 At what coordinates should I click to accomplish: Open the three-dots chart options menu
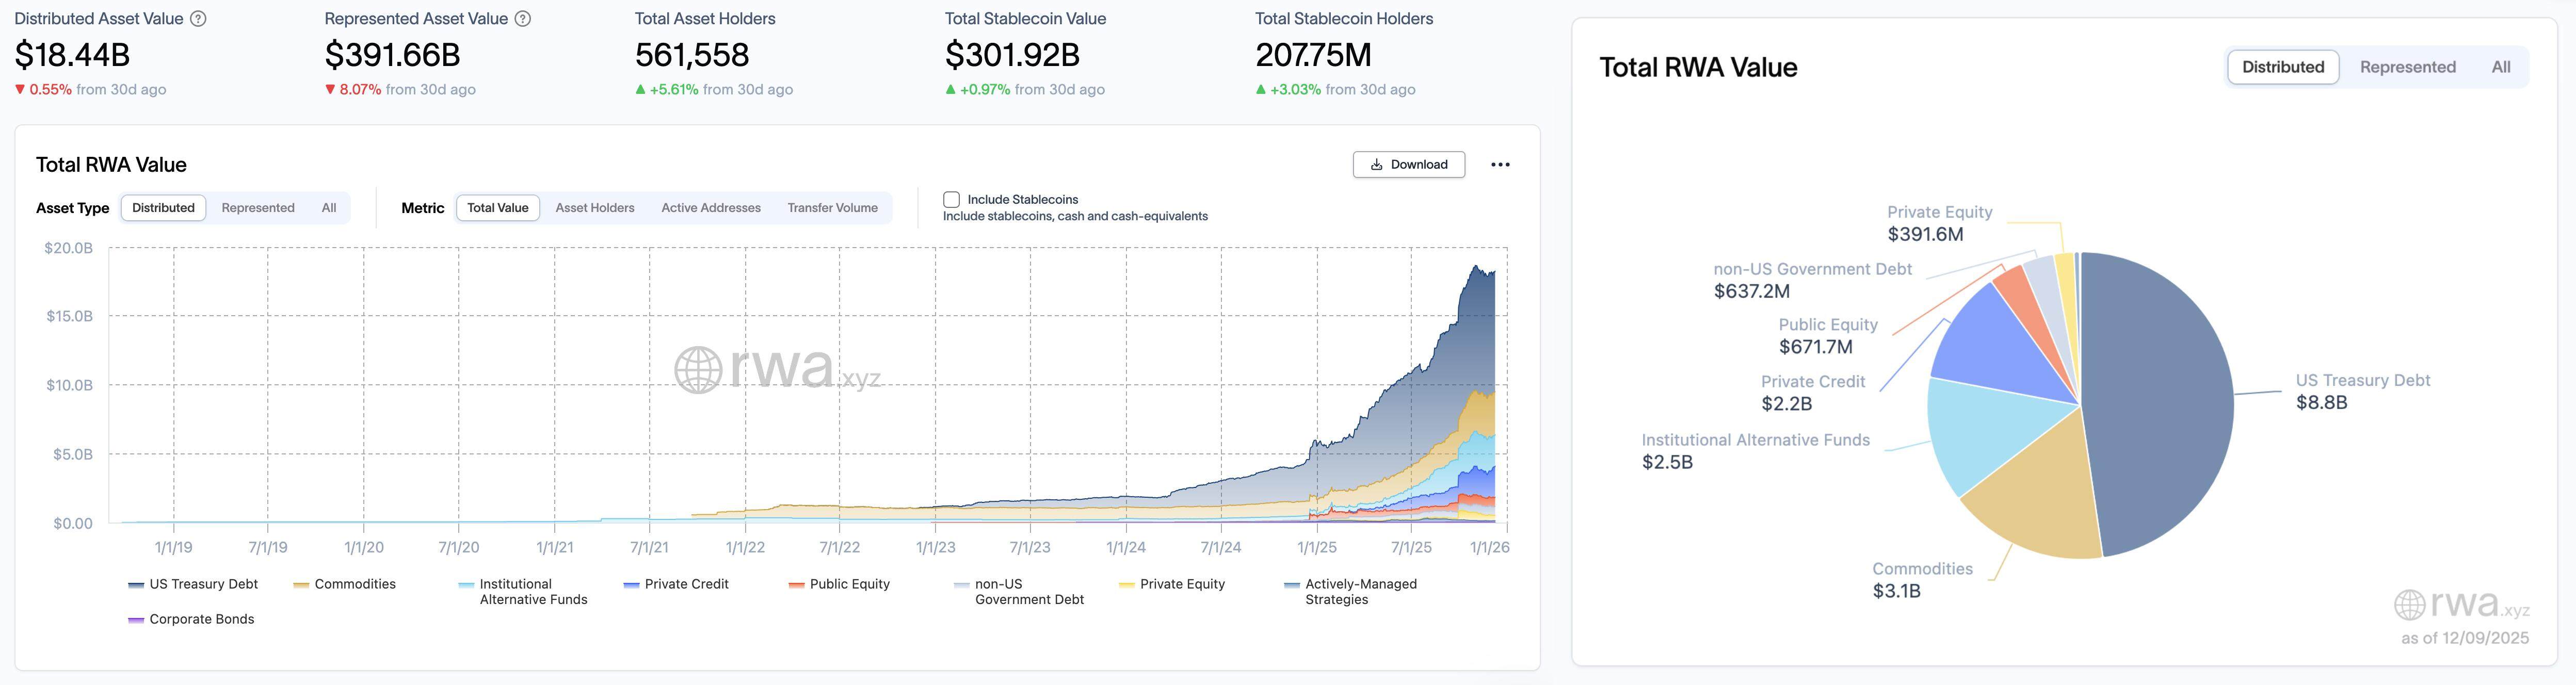pos(1500,165)
